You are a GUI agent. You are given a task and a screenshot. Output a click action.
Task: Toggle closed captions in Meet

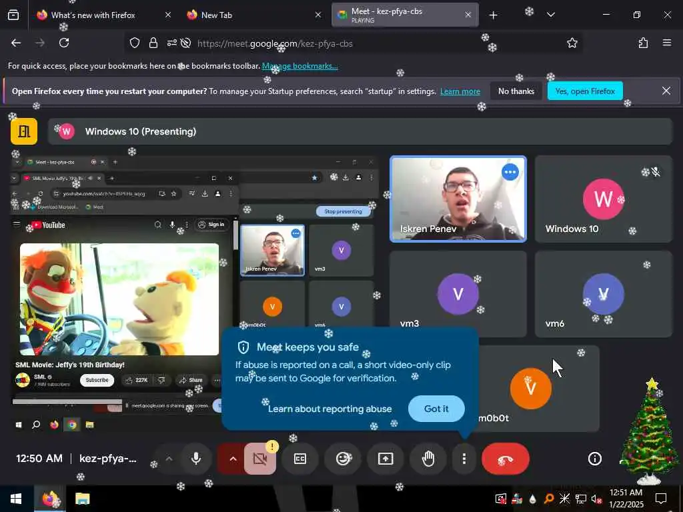[300, 459]
